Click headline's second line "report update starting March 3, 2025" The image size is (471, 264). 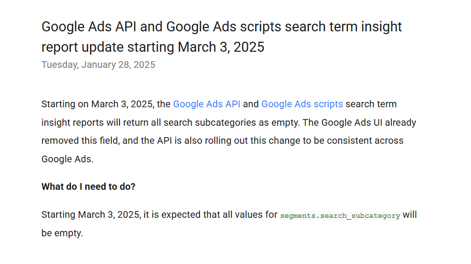pyautogui.click(x=153, y=47)
